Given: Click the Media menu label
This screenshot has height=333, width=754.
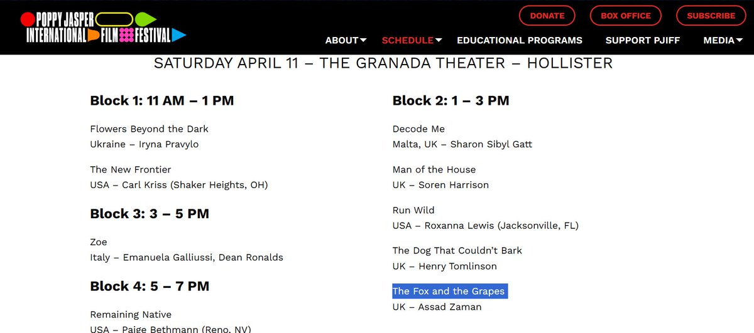Looking at the screenshot, I should [x=719, y=40].
